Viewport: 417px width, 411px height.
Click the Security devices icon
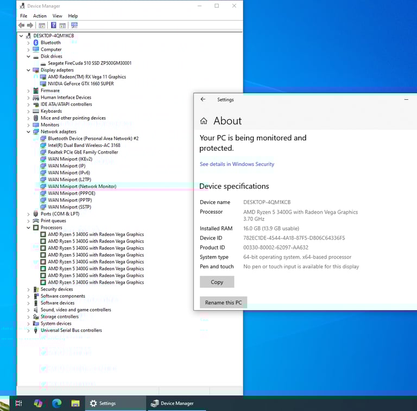coord(36,289)
